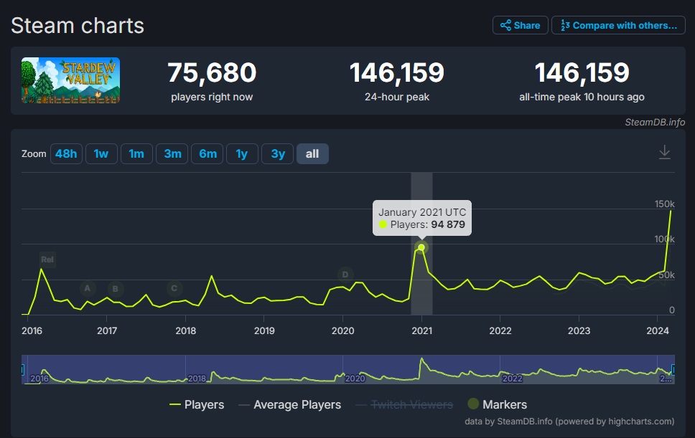
Task: Hide Markers via the legend
Action: coord(497,404)
